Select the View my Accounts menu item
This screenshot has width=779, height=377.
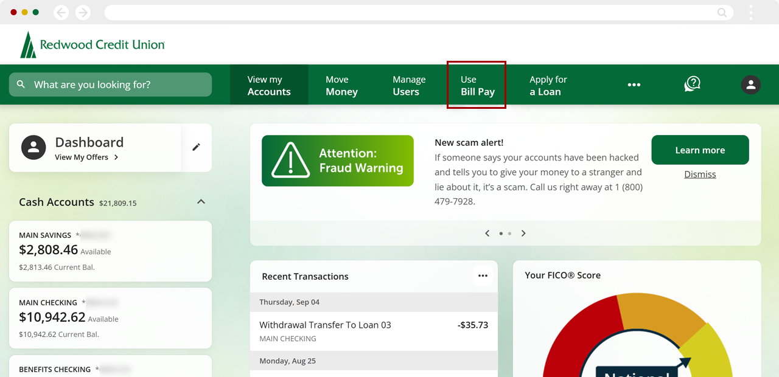coord(269,85)
